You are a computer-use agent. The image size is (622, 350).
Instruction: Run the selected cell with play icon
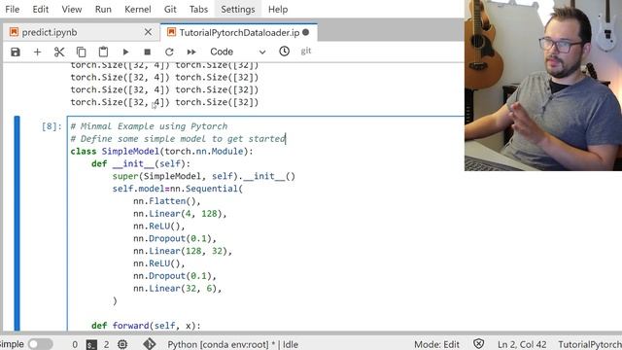[125, 52]
